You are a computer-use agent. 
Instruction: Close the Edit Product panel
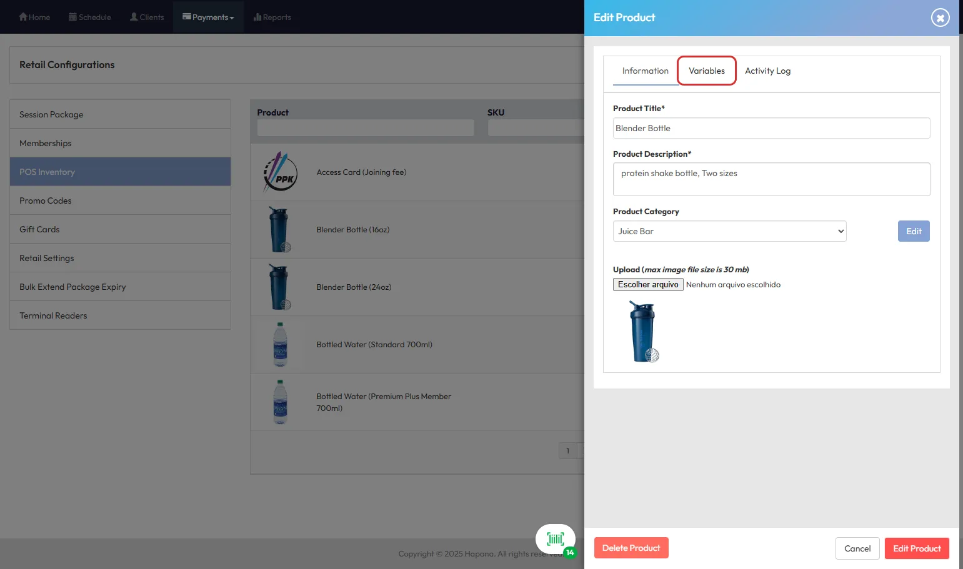coord(940,17)
